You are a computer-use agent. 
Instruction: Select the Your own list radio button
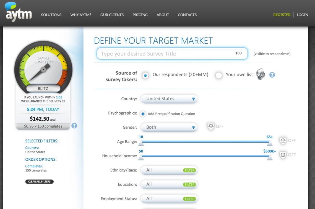(219, 75)
